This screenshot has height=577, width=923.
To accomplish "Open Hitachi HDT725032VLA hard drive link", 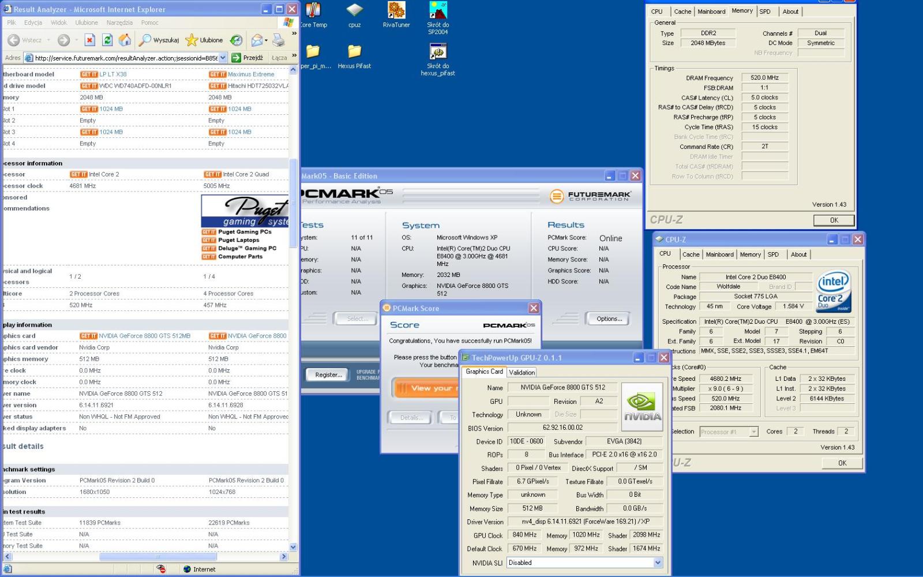I will coord(258,86).
